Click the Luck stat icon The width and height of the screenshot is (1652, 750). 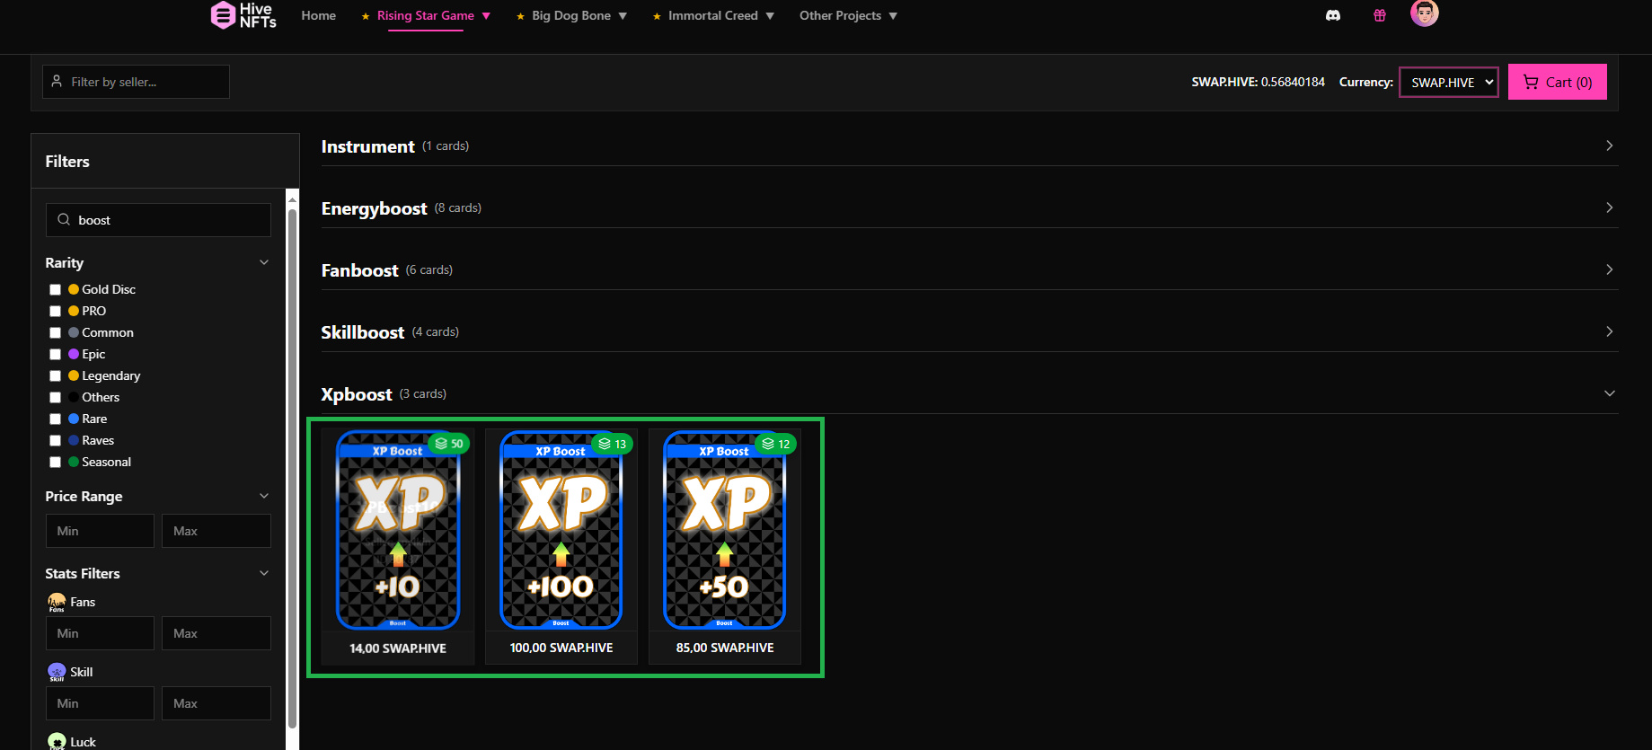(57, 741)
